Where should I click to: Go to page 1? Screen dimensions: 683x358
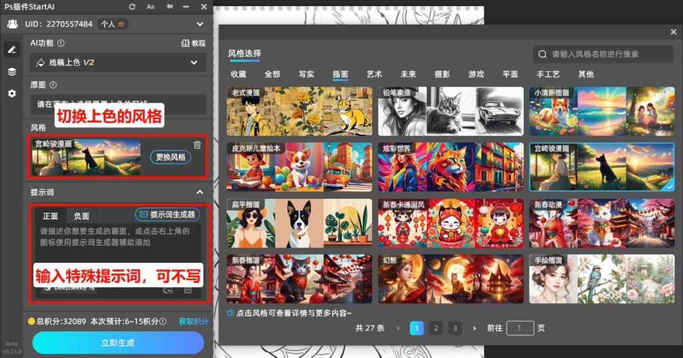pyautogui.click(x=417, y=328)
